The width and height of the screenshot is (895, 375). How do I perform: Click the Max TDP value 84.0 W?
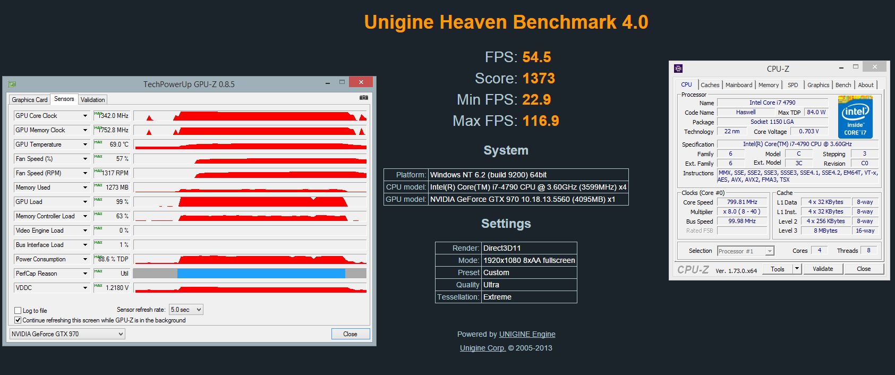[816, 112]
